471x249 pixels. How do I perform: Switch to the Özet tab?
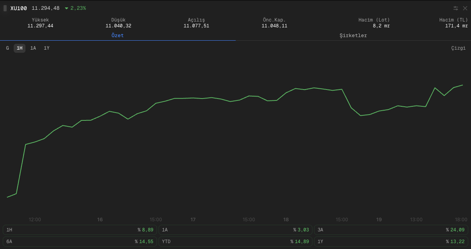[117, 36]
